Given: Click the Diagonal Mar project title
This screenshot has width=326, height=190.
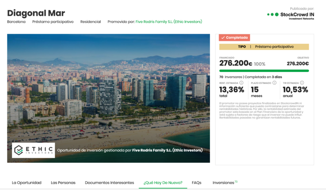Looking at the screenshot, I should pyautogui.click(x=36, y=13).
